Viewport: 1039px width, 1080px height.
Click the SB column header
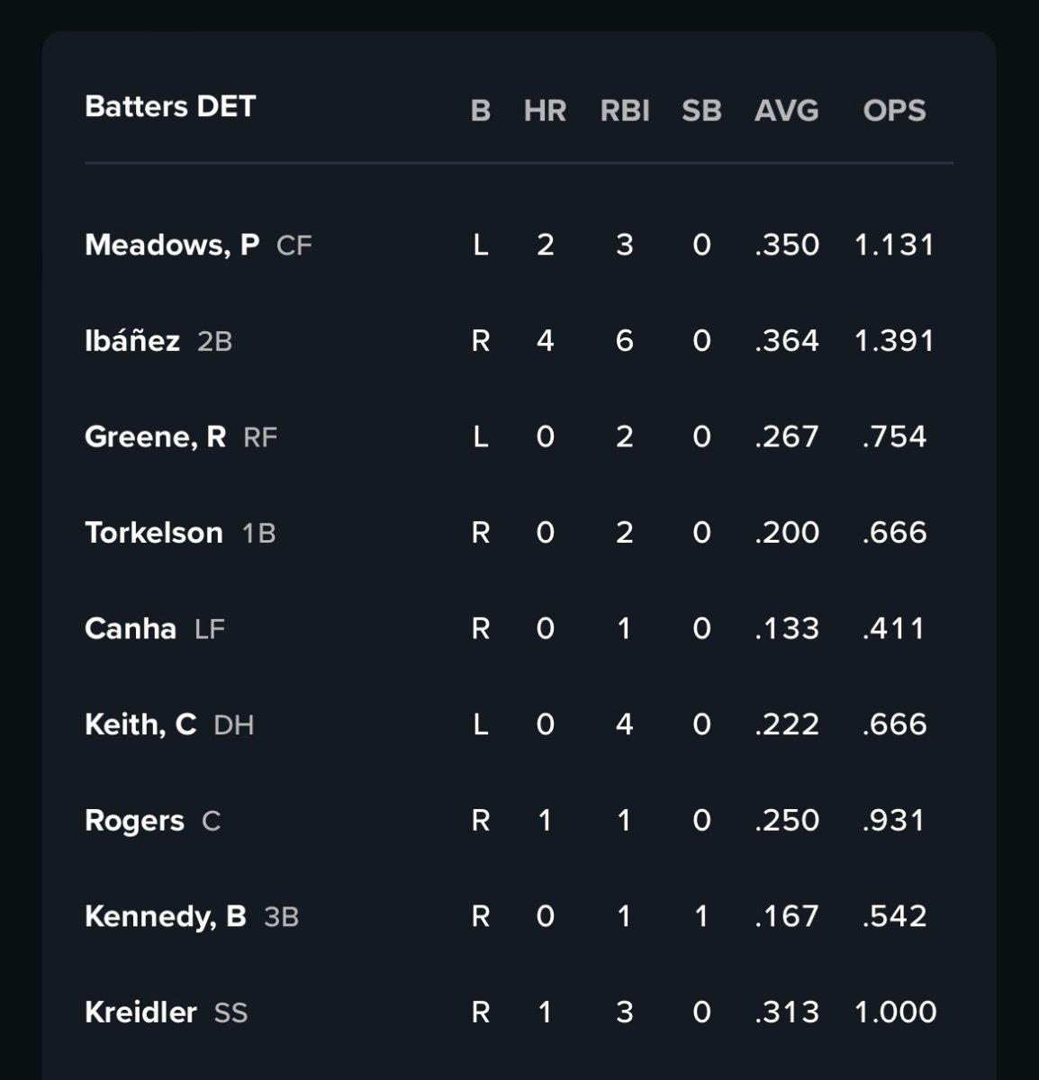pyautogui.click(x=701, y=111)
